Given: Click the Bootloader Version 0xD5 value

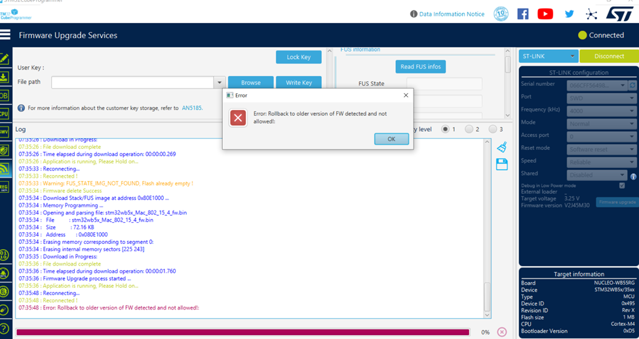Looking at the screenshot, I should pos(629,331).
